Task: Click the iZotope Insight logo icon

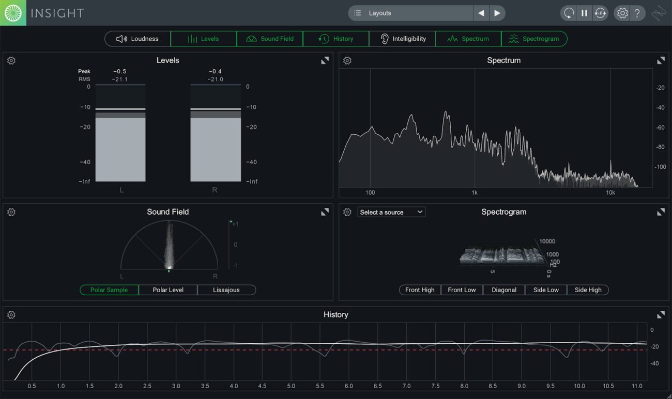Action: point(13,13)
